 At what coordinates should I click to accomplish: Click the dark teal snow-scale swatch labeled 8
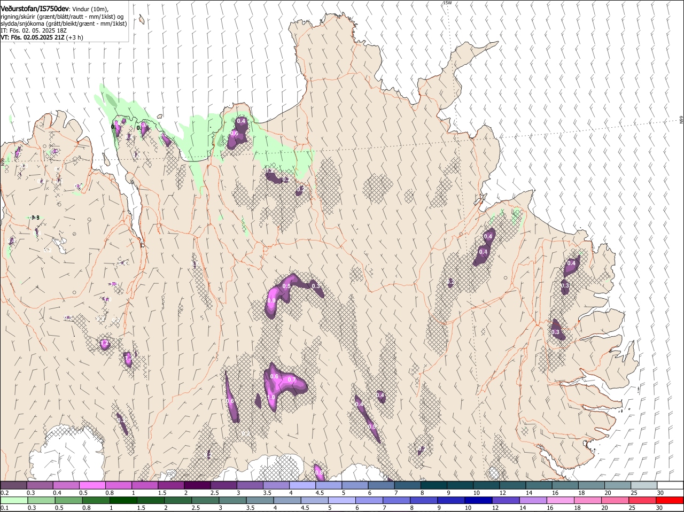click(434, 485)
